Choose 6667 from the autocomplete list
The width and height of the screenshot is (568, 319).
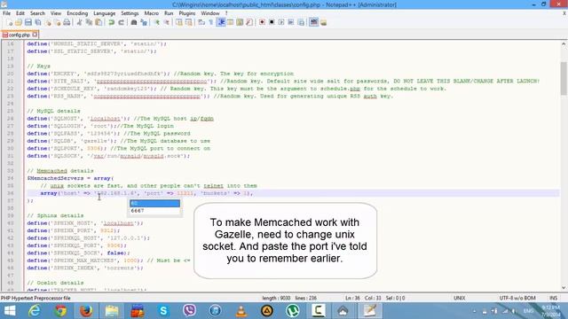[154, 211]
